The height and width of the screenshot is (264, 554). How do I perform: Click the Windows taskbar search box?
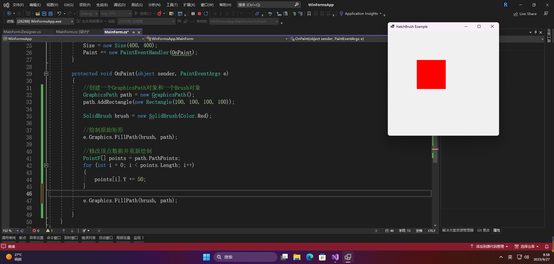click(x=245, y=257)
